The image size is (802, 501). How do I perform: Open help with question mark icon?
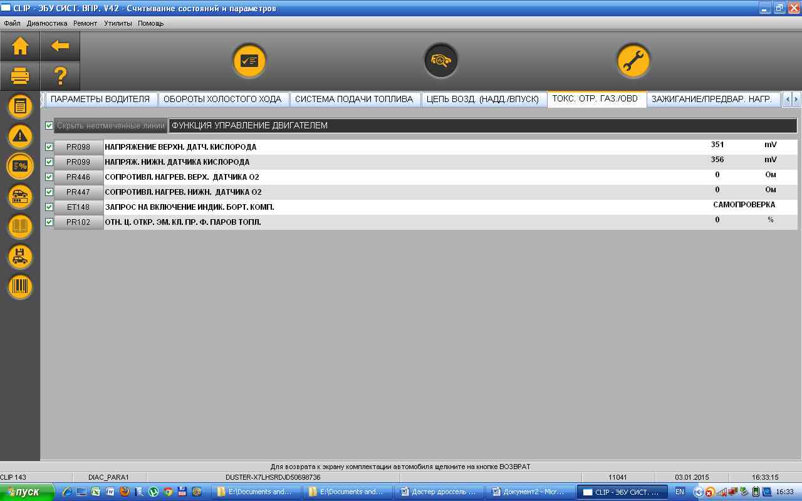[x=60, y=76]
